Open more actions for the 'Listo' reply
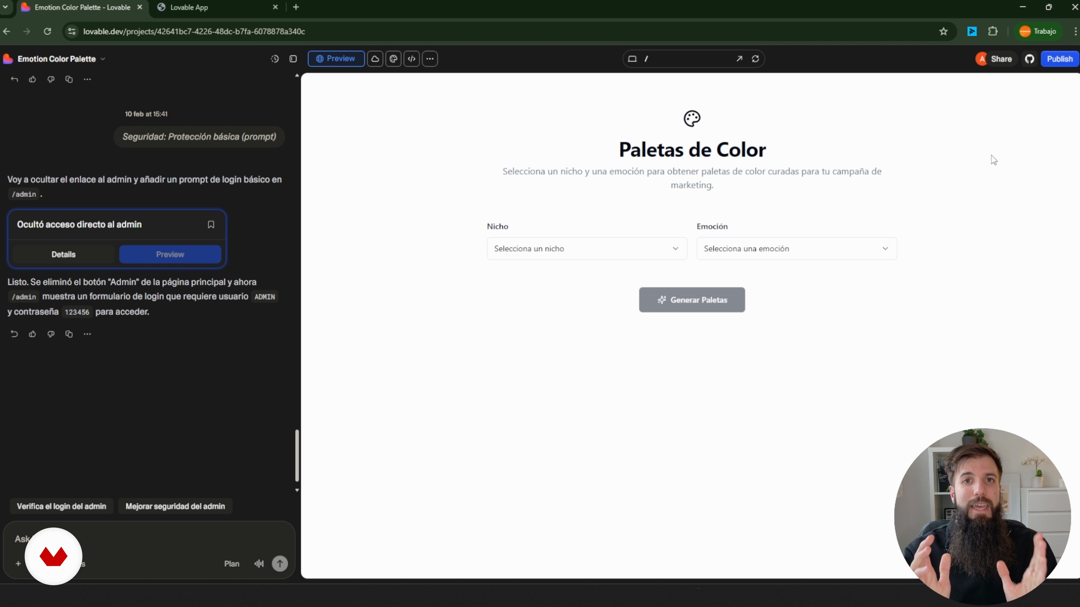Viewport: 1080px width, 607px height. point(87,334)
